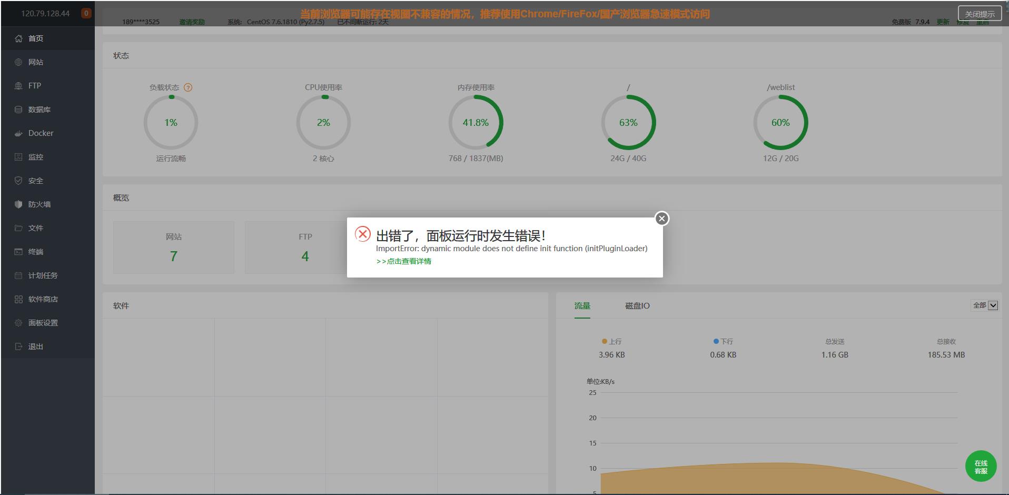Click the 12G / 20G disk usage text
Viewport: 1009px width, 495px height.
780,159
